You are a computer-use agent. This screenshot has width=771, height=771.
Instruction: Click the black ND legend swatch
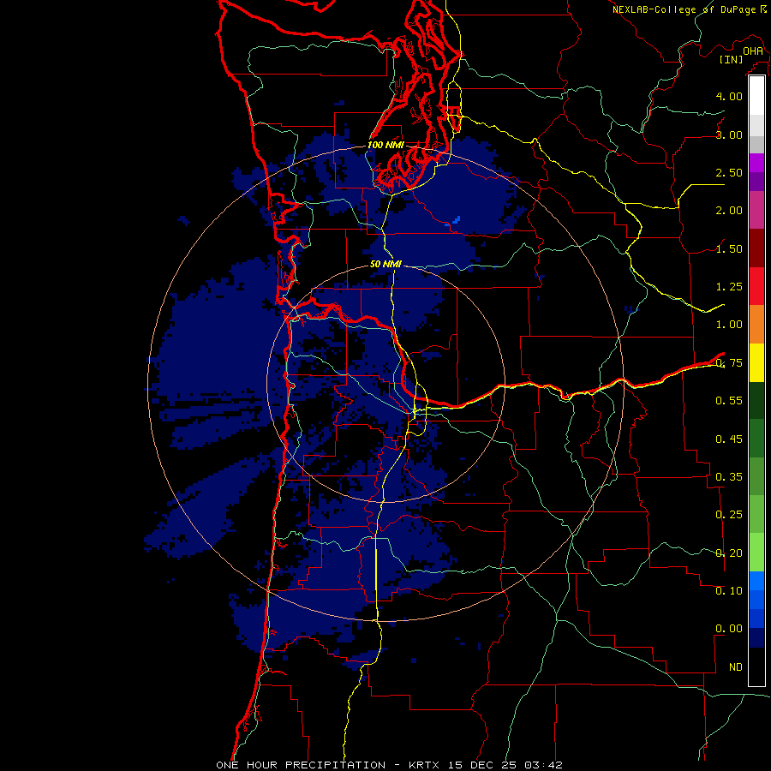pos(756,666)
